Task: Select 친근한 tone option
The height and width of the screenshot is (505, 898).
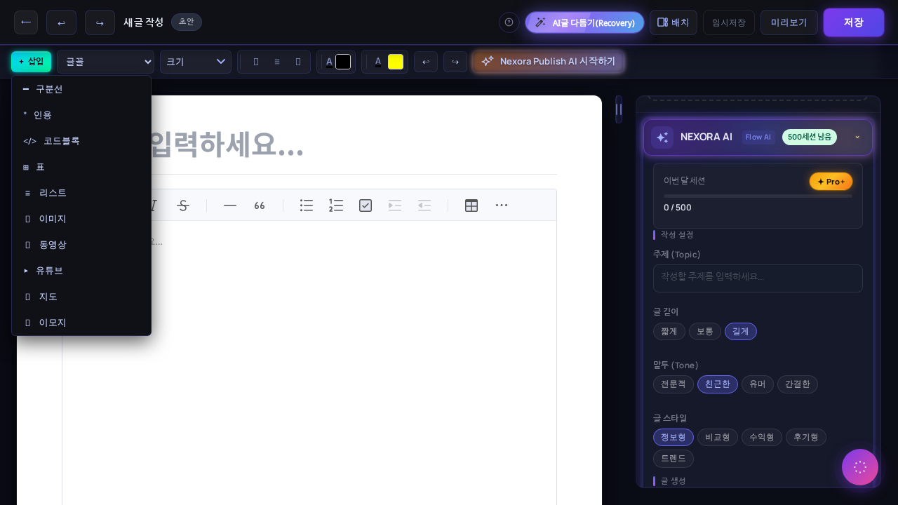Action: coord(718,384)
